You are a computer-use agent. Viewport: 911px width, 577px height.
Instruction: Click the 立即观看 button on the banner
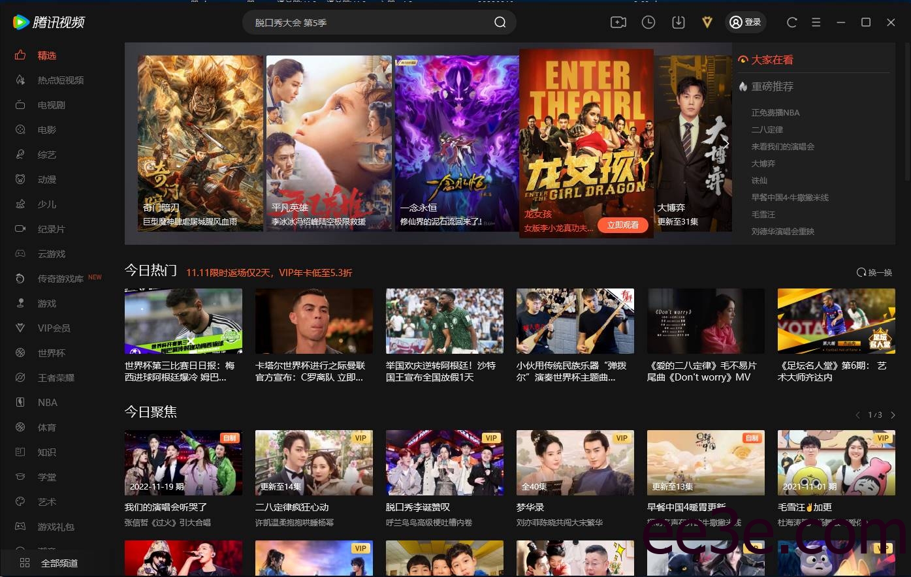622,225
